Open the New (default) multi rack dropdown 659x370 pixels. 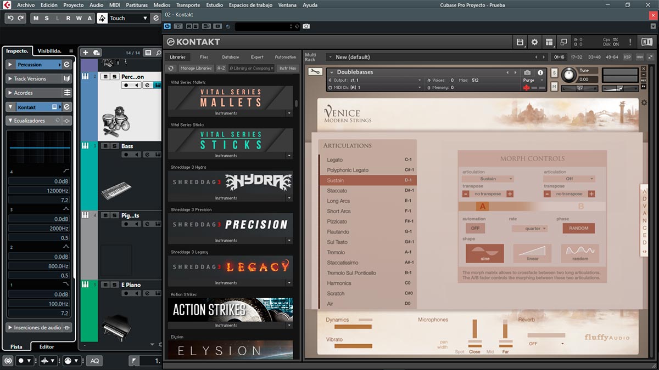tap(430, 57)
